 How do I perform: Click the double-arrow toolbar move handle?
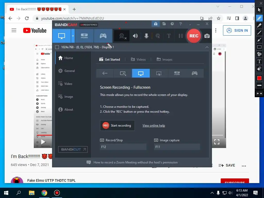coord(259,93)
